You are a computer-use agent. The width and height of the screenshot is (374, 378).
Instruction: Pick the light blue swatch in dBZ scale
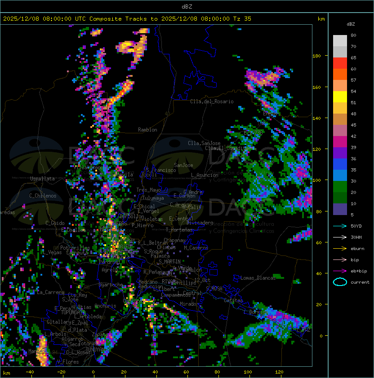(340, 175)
